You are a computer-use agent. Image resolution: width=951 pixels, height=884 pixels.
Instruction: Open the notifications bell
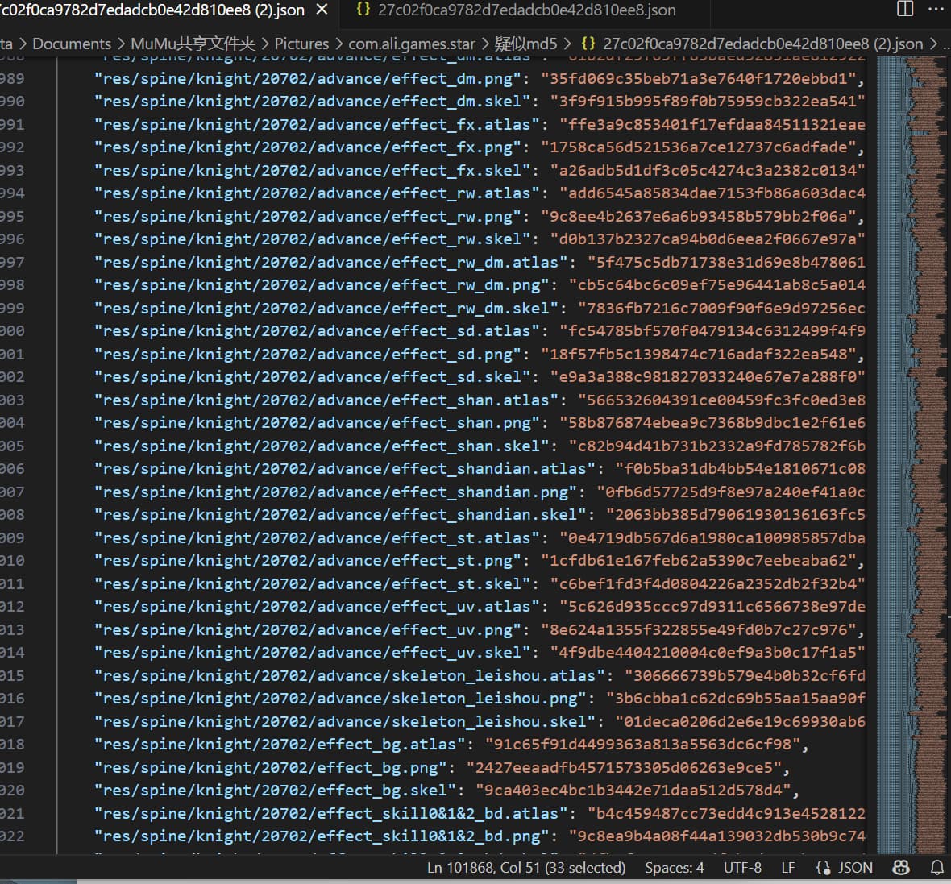pos(936,867)
